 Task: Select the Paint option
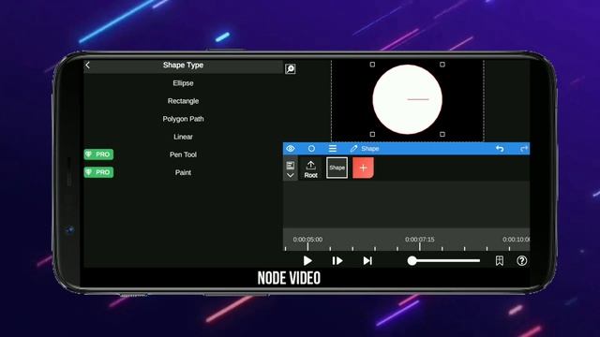coord(183,172)
